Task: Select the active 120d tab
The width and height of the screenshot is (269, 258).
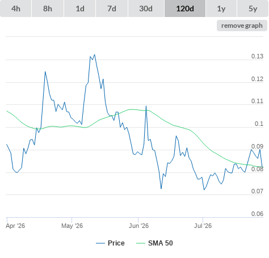Action: point(185,9)
